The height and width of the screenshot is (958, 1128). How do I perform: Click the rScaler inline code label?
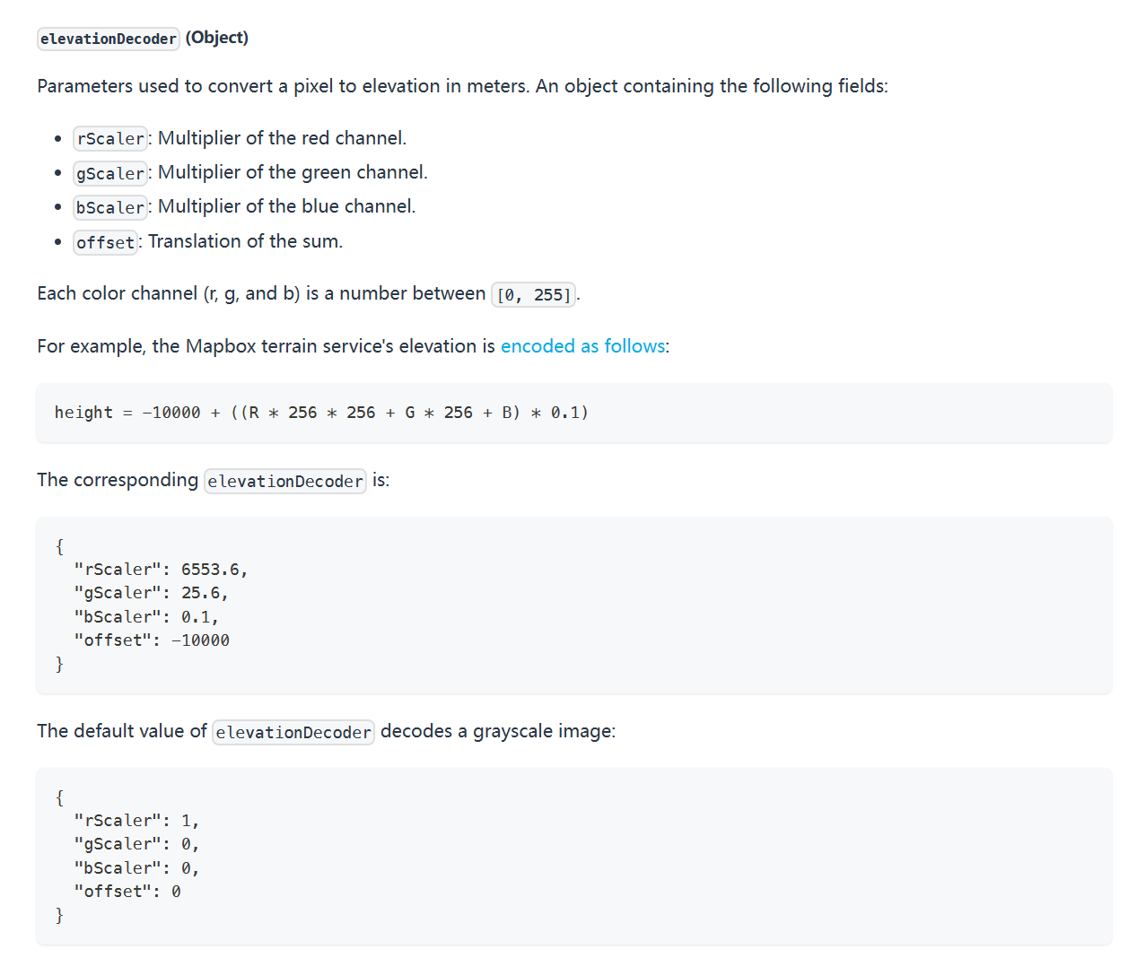pos(109,138)
